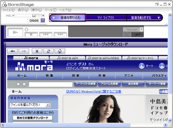173x128 pixels.
Task: Click 邦楽 in the navigation bar
Action: point(76,76)
